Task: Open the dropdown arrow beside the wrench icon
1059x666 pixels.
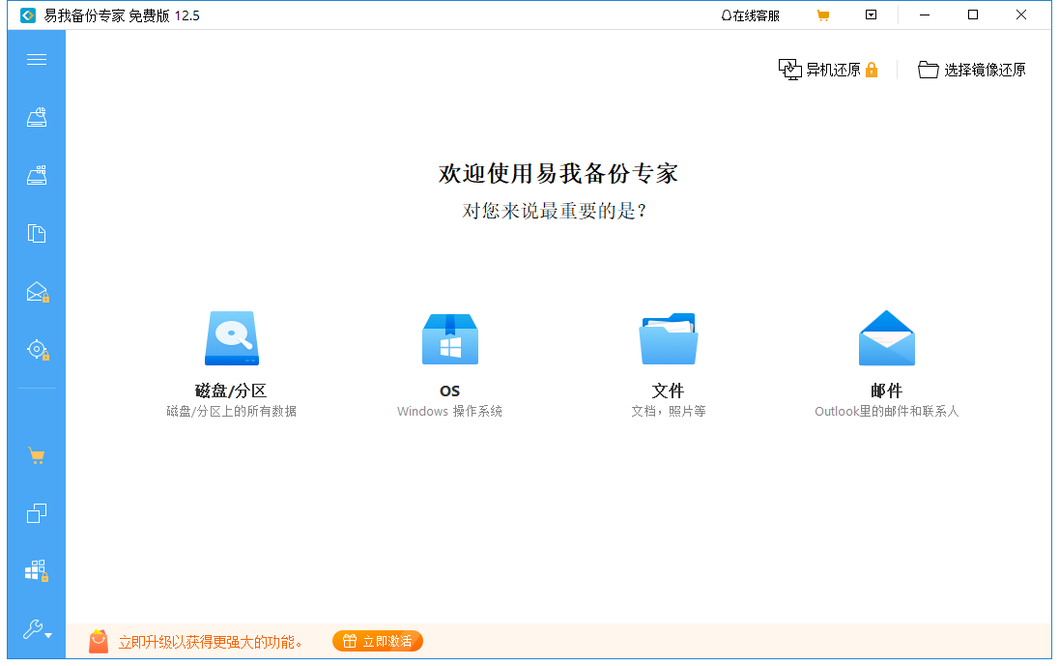Action: pyautogui.click(x=50, y=635)
